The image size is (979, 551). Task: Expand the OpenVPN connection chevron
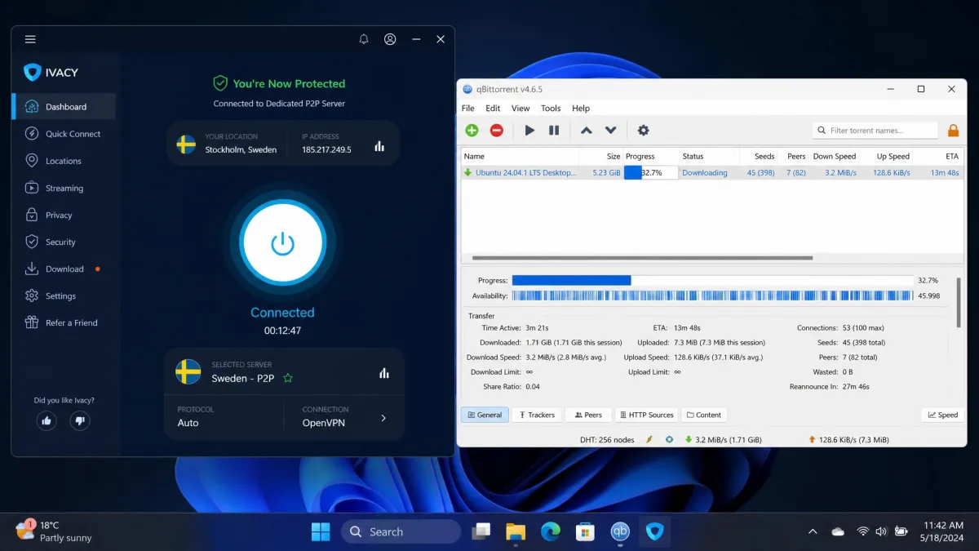coord(383,418)
